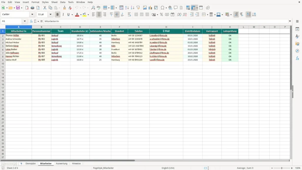
Task: Open background color dropdown arrow
Action: 88,15
